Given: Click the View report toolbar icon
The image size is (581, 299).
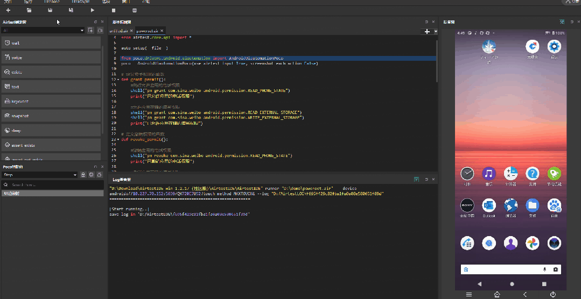Looking at the screenshot, I should [134, 10].
